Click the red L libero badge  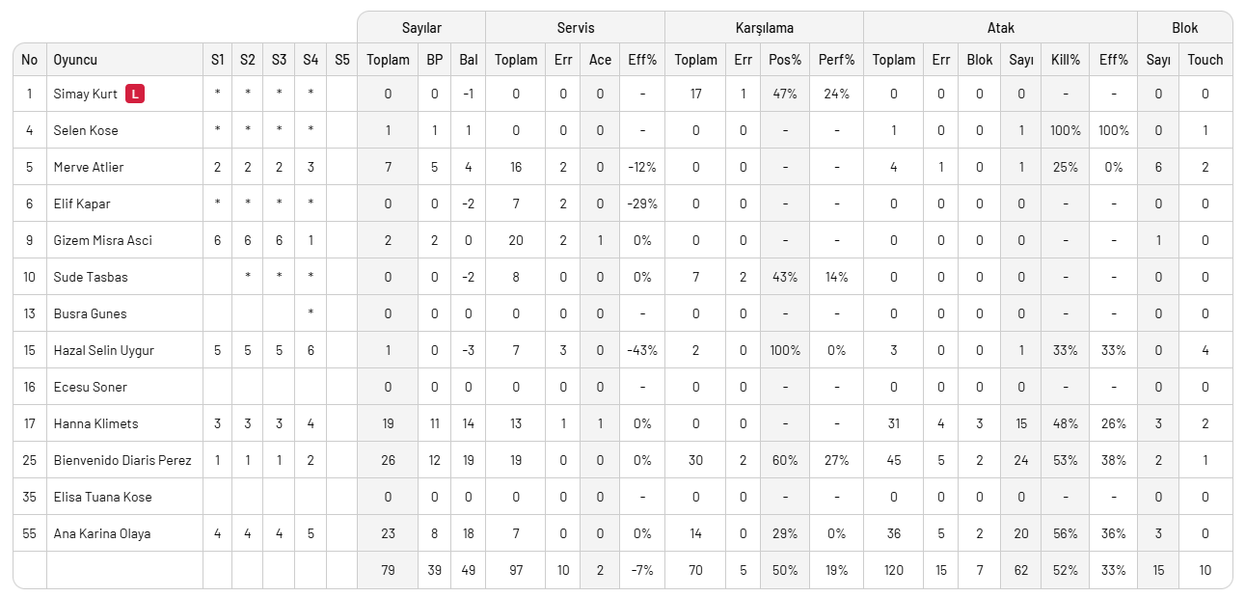[x=135, y=95]
